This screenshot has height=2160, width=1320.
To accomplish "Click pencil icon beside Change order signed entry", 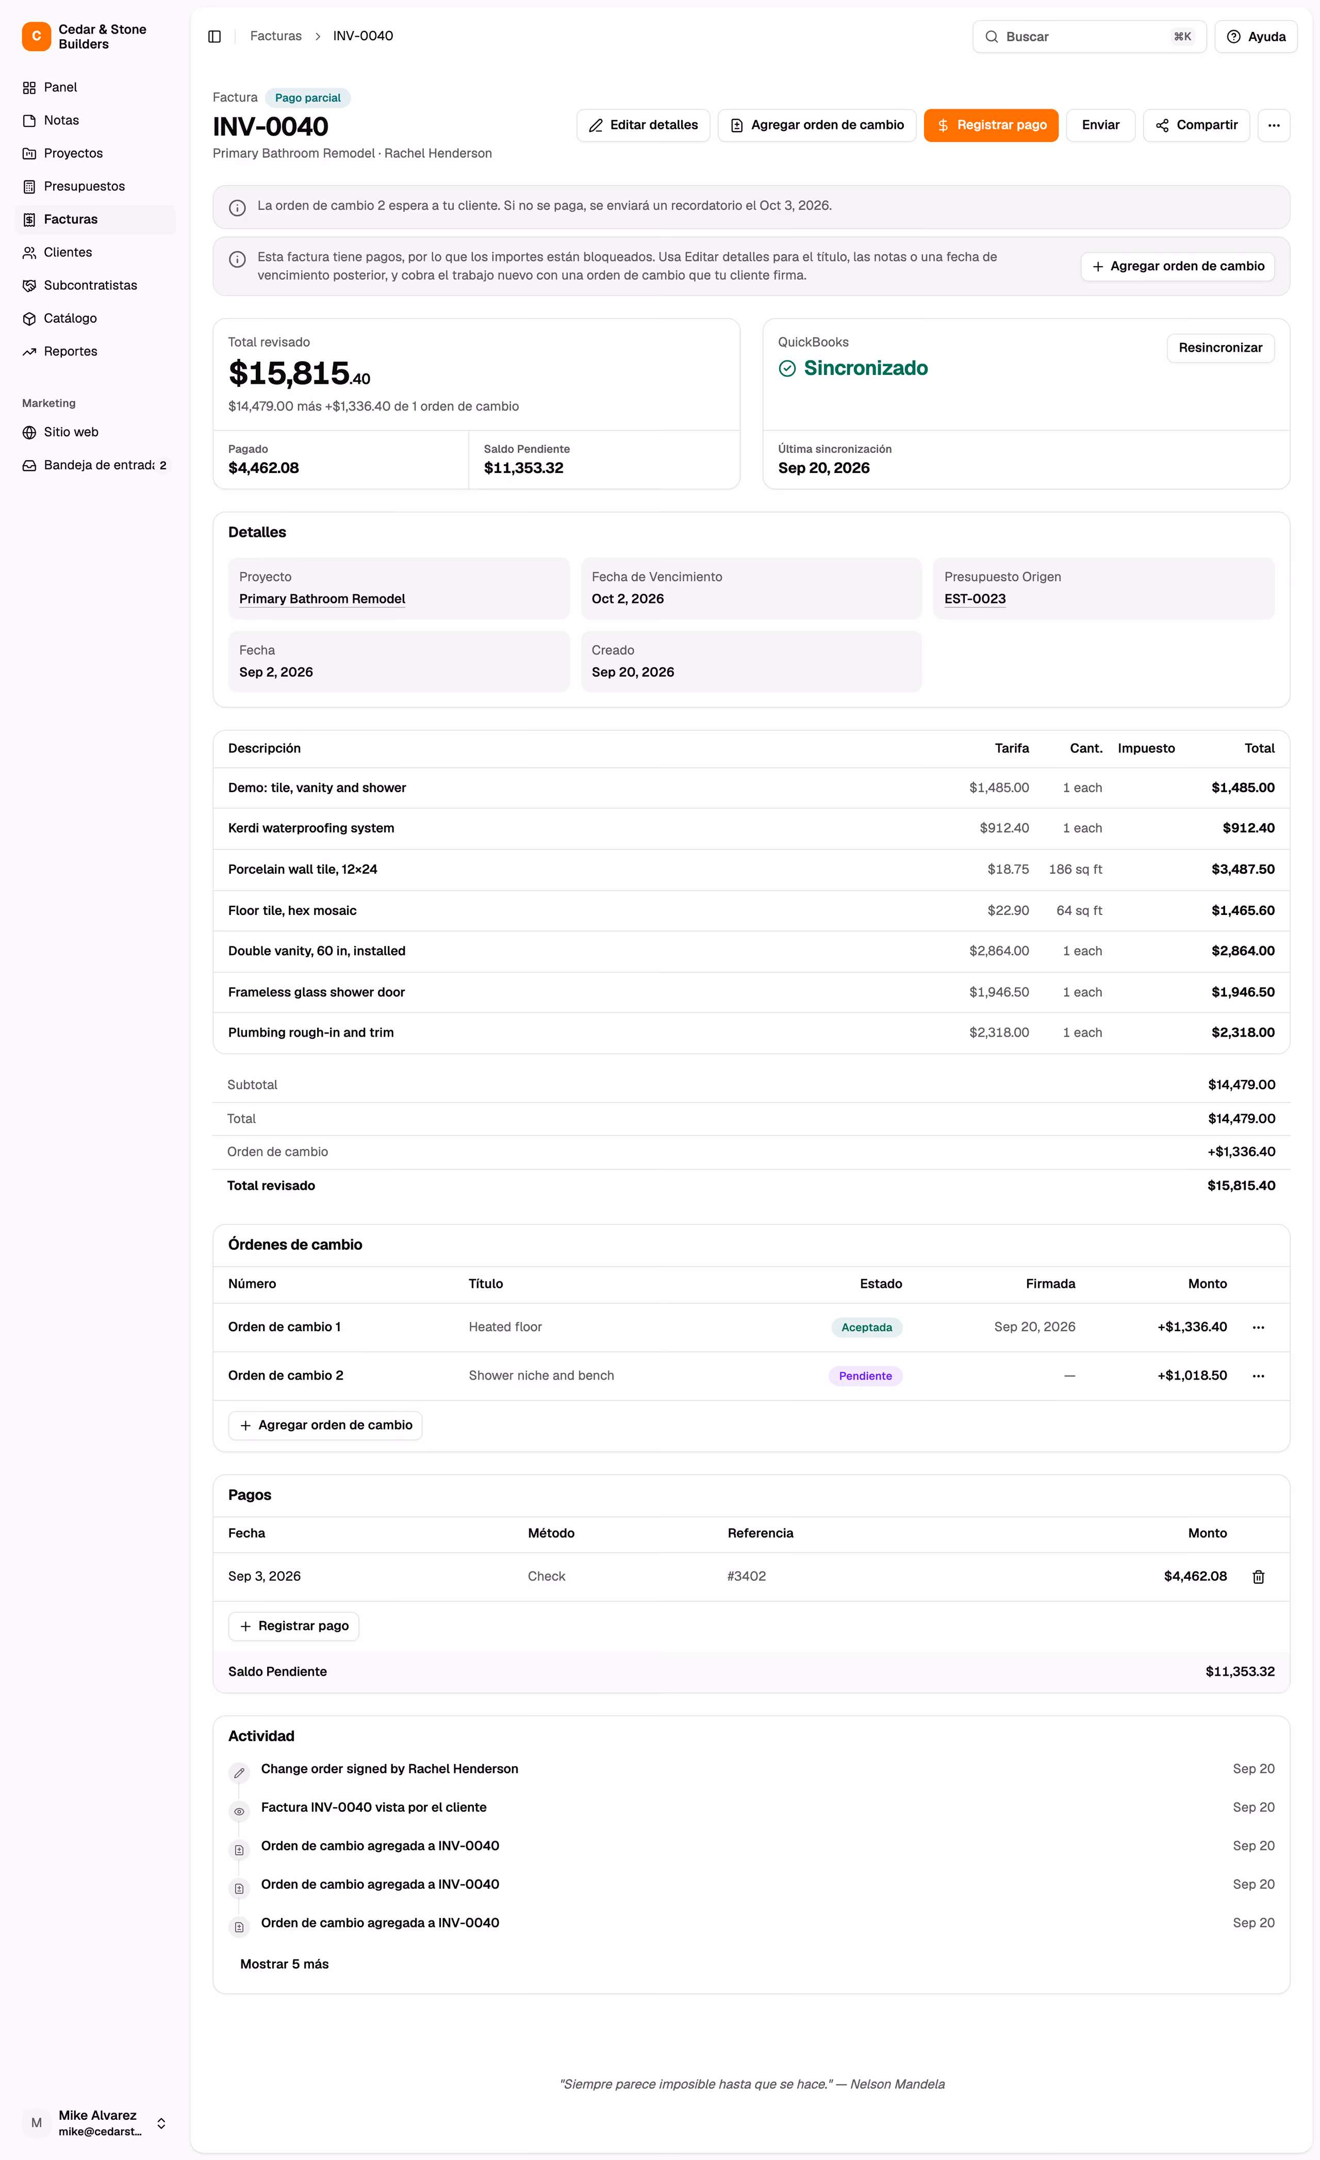I will point(238,1773).
